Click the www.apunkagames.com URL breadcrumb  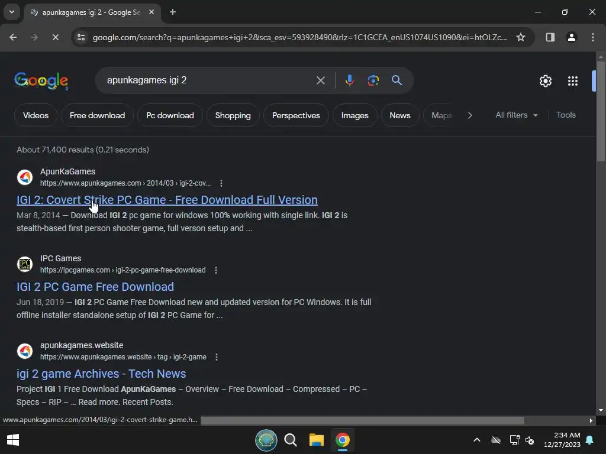(x=125, y=183)
